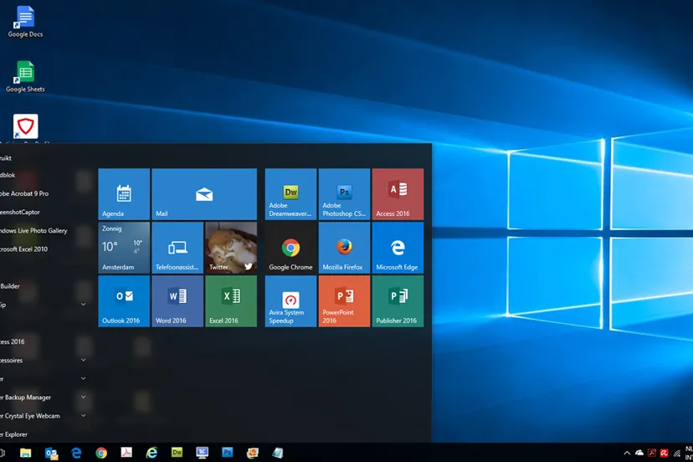This screenshot has height=462, width=693.
Task: Open Dreamweaver from the taskbar
Action: (x=177, y=453)
